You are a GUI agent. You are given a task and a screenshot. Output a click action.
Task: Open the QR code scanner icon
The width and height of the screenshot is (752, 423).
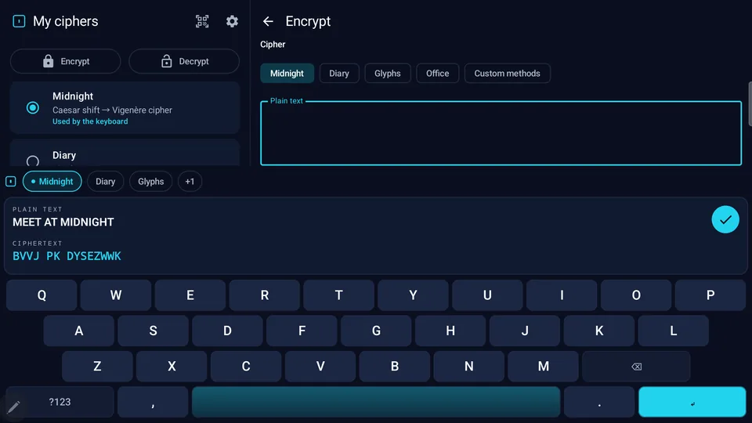(x=202, y=21)
